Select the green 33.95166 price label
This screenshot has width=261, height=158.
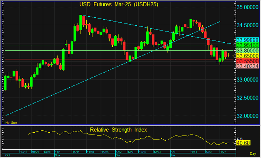click(x=247, y=45)
